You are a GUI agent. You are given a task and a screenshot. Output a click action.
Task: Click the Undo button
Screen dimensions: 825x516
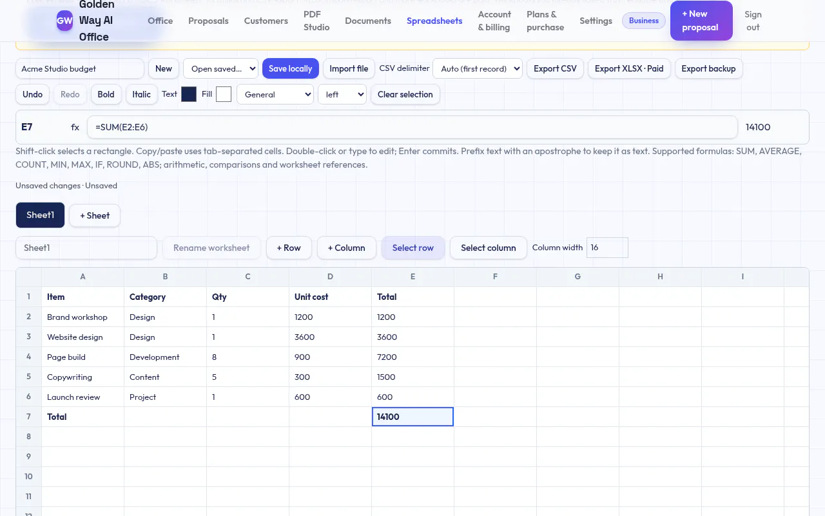32,94
